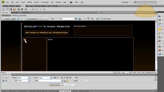Screen dimensions: 164x92
Task: Switch to the SITE REPORTS results tab
Action: [65, 91]
